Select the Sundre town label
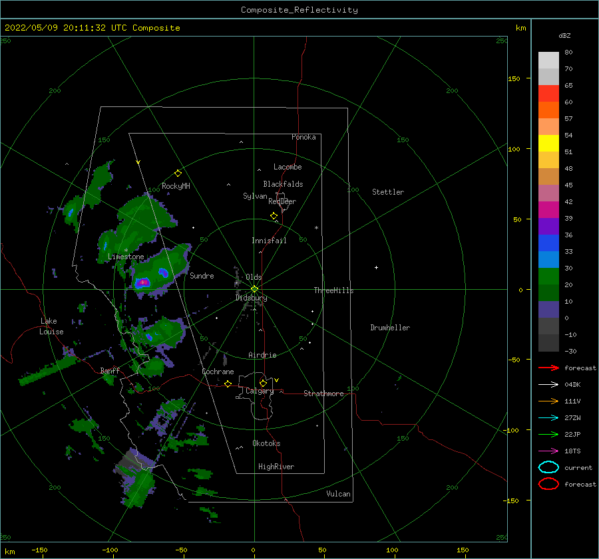This screenshot has width=599, height=559. pyautogui.click(x=202, y=275)
